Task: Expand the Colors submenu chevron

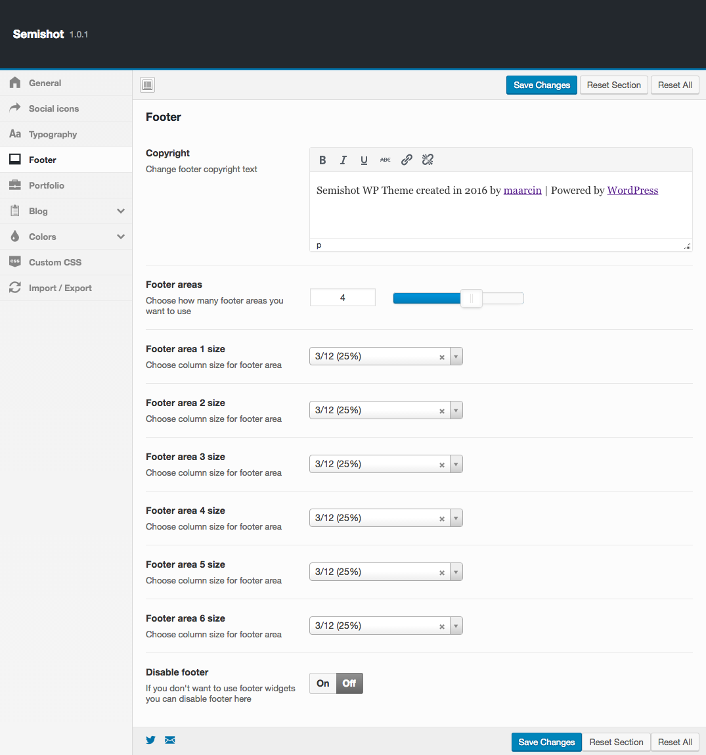Action: pos(121,237)
